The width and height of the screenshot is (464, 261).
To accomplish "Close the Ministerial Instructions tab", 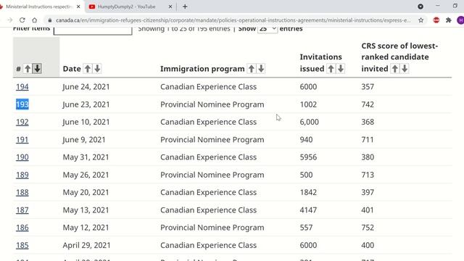I will click(78, 7).
